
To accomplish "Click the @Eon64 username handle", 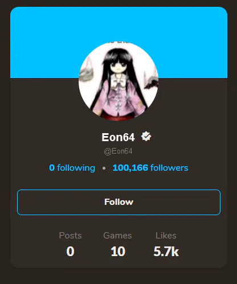I will (118, 151).
